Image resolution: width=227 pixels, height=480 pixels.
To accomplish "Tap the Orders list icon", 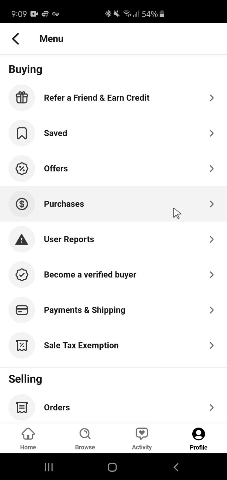I will coord(22,407).
